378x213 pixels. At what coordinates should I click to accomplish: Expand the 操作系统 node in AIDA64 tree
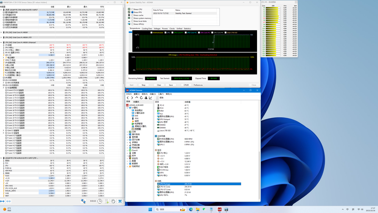tap(127, 134)
